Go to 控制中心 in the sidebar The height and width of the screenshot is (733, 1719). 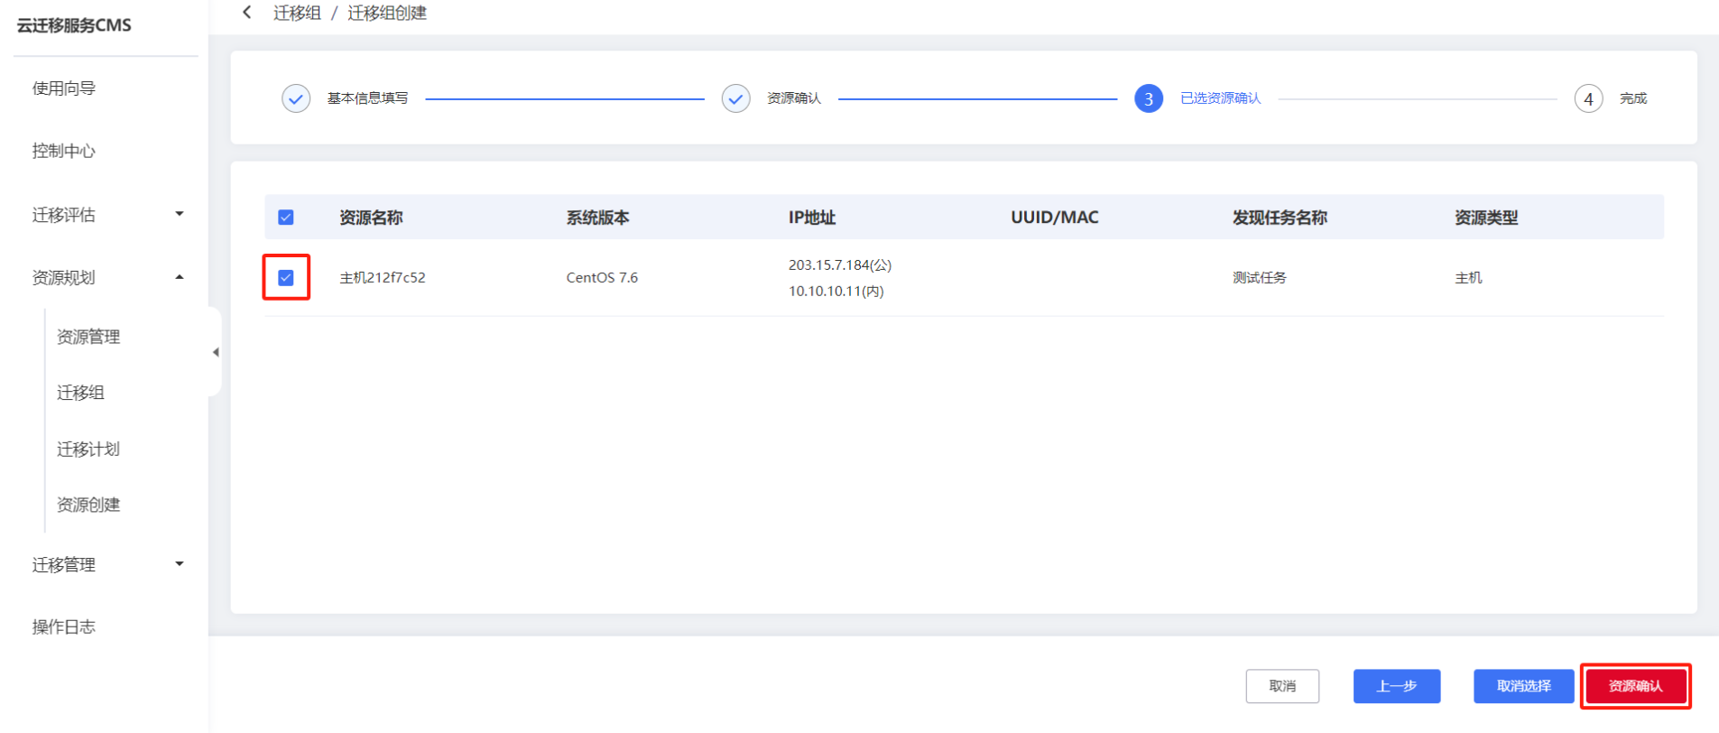(x=64, y=151)
